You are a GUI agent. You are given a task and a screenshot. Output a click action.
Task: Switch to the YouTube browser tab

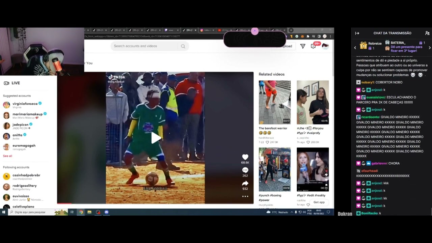click(225, 30)
